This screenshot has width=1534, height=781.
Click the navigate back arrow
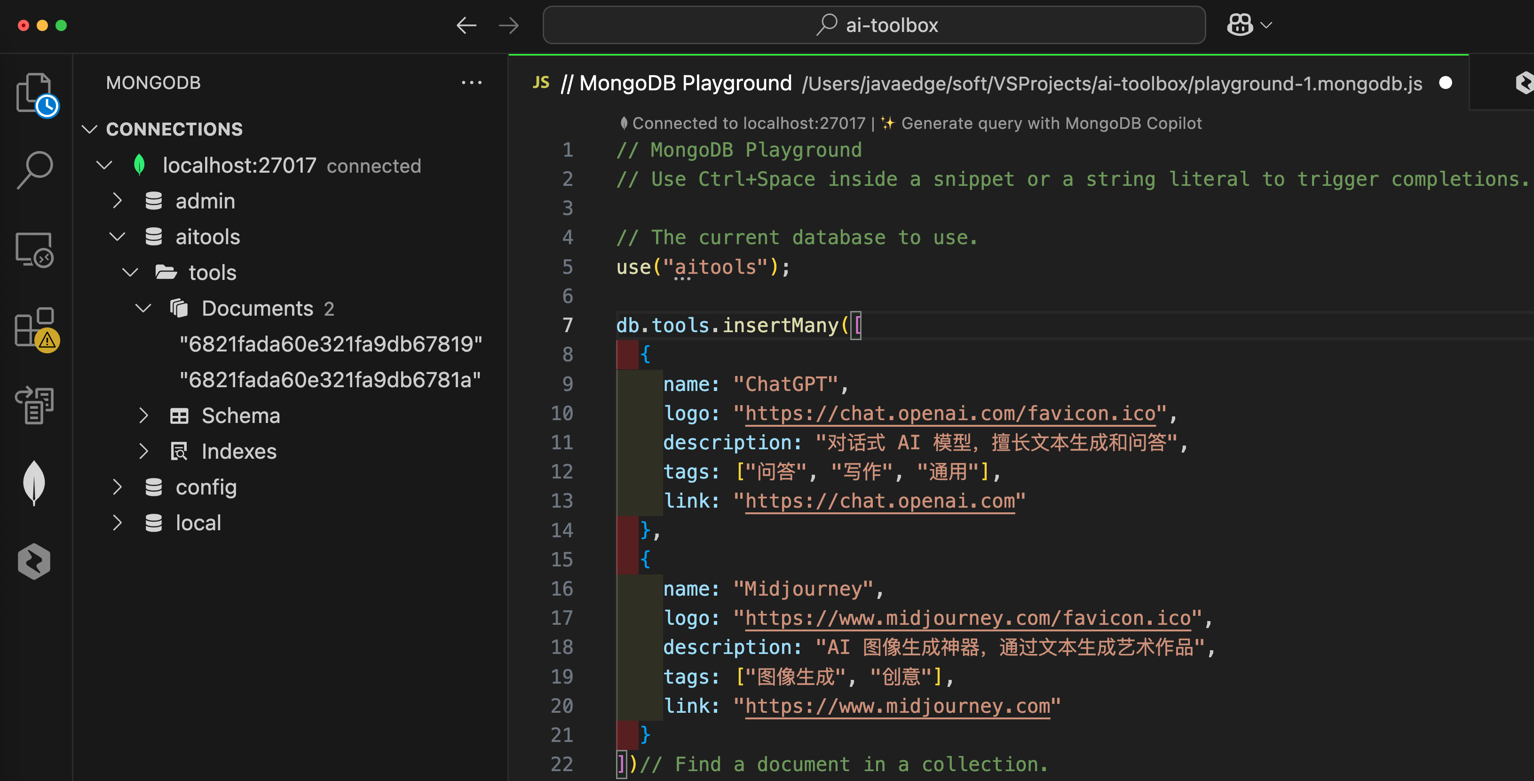coord(467,25)
